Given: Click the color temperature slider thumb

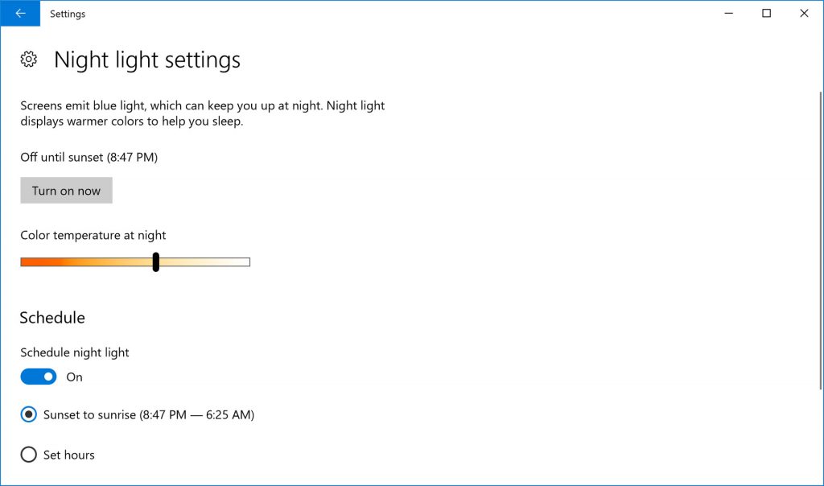Looking at the screenshot, I should pos(156,262).
